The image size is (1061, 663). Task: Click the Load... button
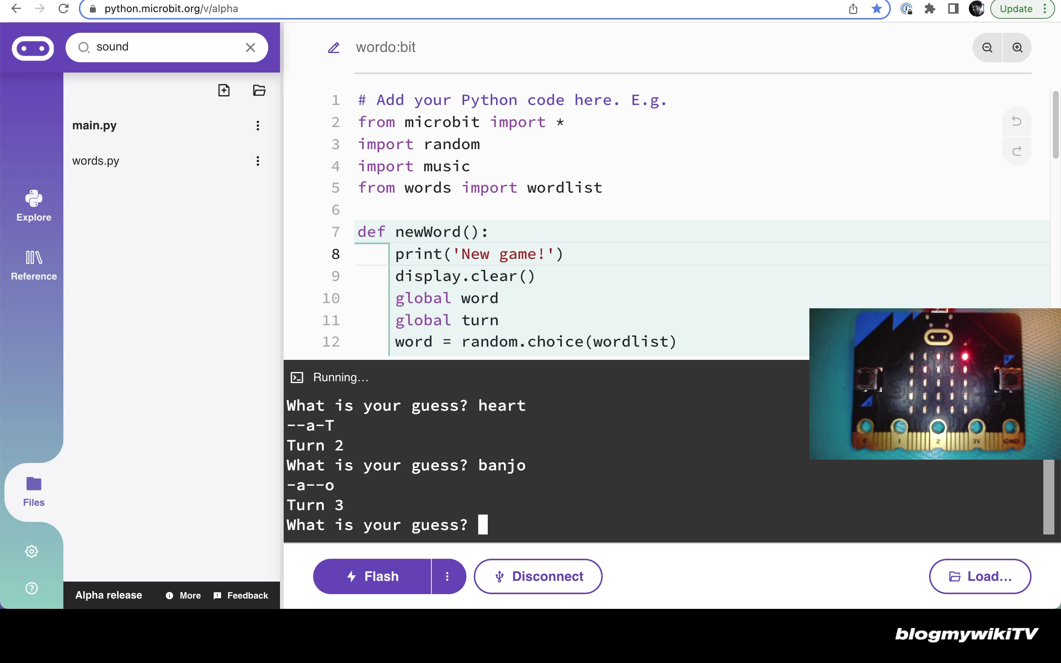[x=980, y=576]
